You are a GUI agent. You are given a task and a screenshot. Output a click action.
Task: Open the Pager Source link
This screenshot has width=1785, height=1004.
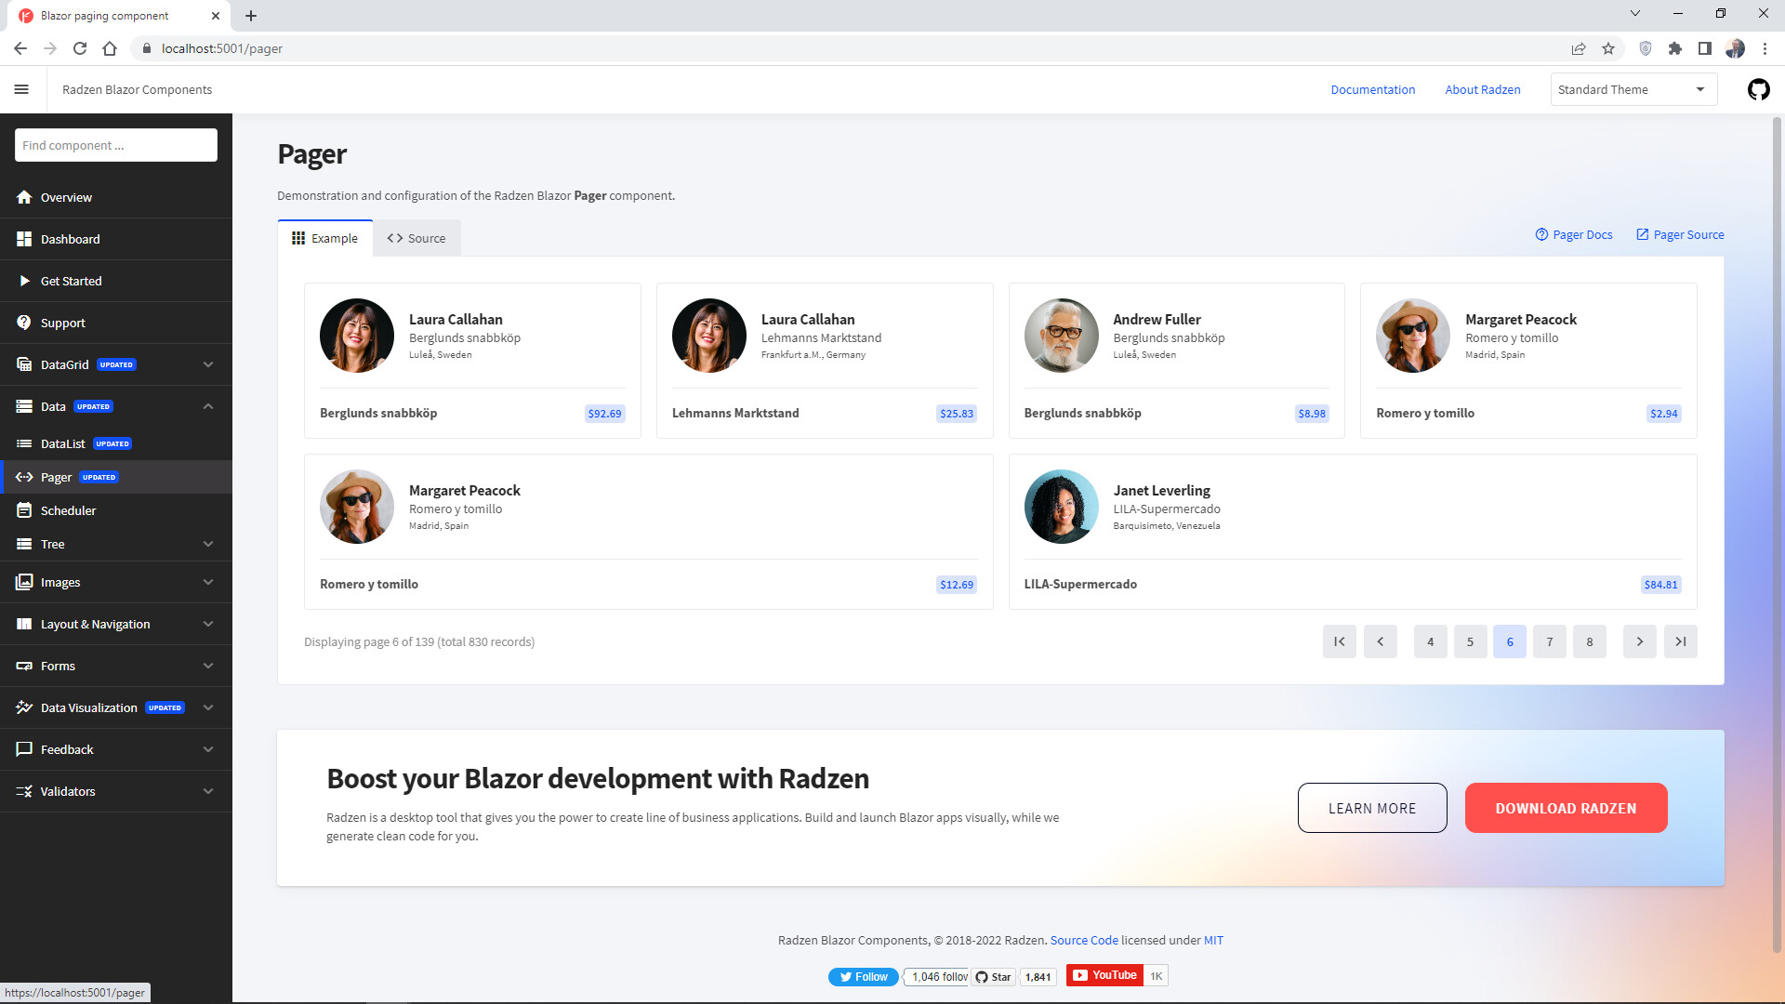[1680, 234]
